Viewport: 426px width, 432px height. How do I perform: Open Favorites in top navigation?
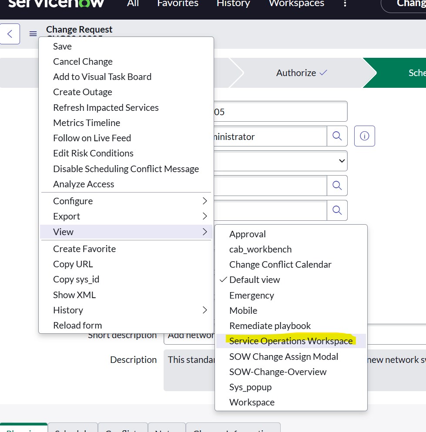(178, 3)
